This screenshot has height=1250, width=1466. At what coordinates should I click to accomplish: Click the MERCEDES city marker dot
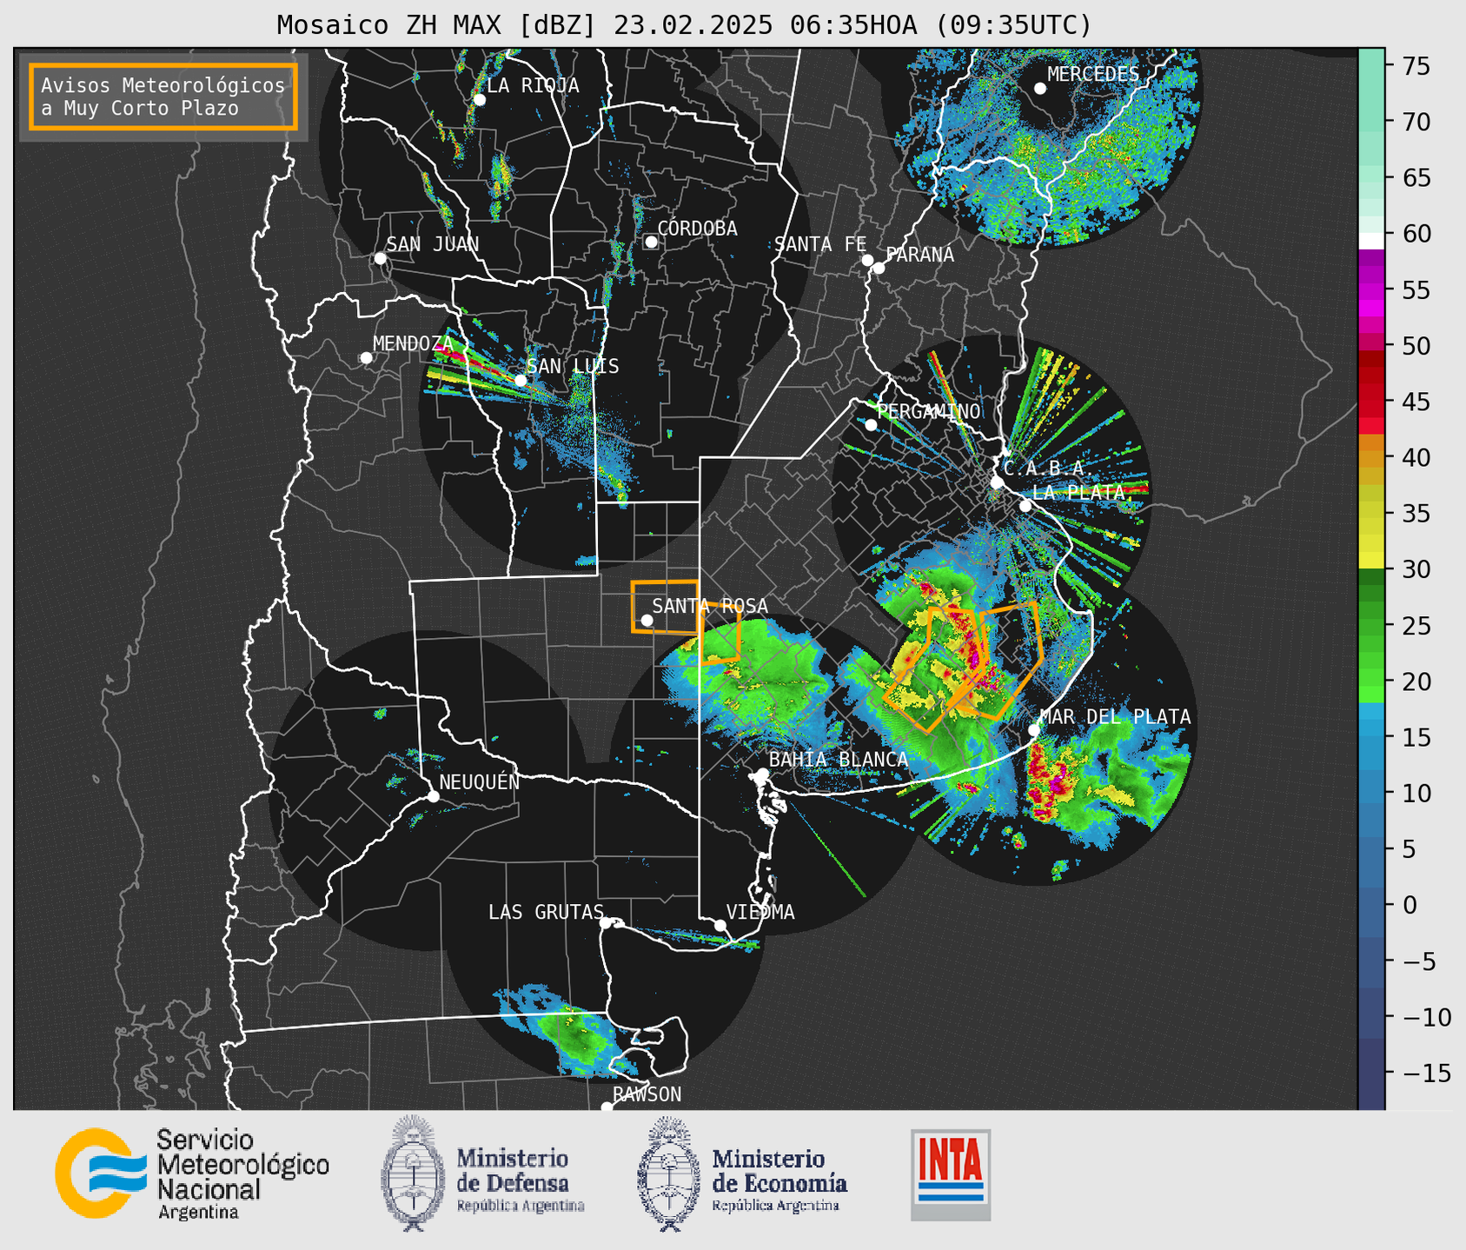pyautogui.click(x=1040, y=89)
